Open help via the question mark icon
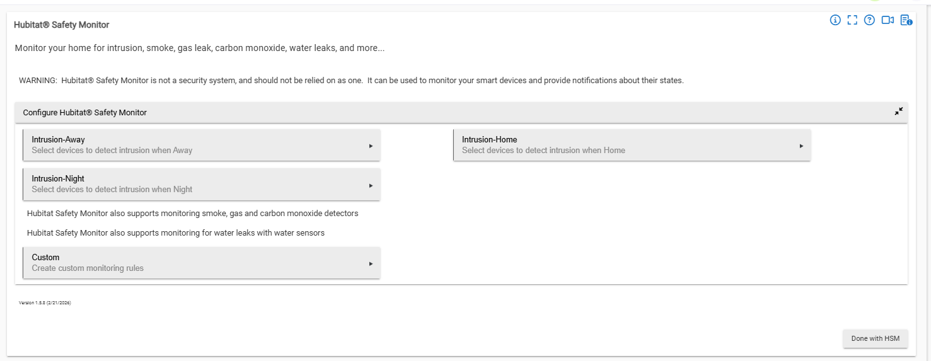This screenshot has width=931, height=361. (x=869, y=20)
